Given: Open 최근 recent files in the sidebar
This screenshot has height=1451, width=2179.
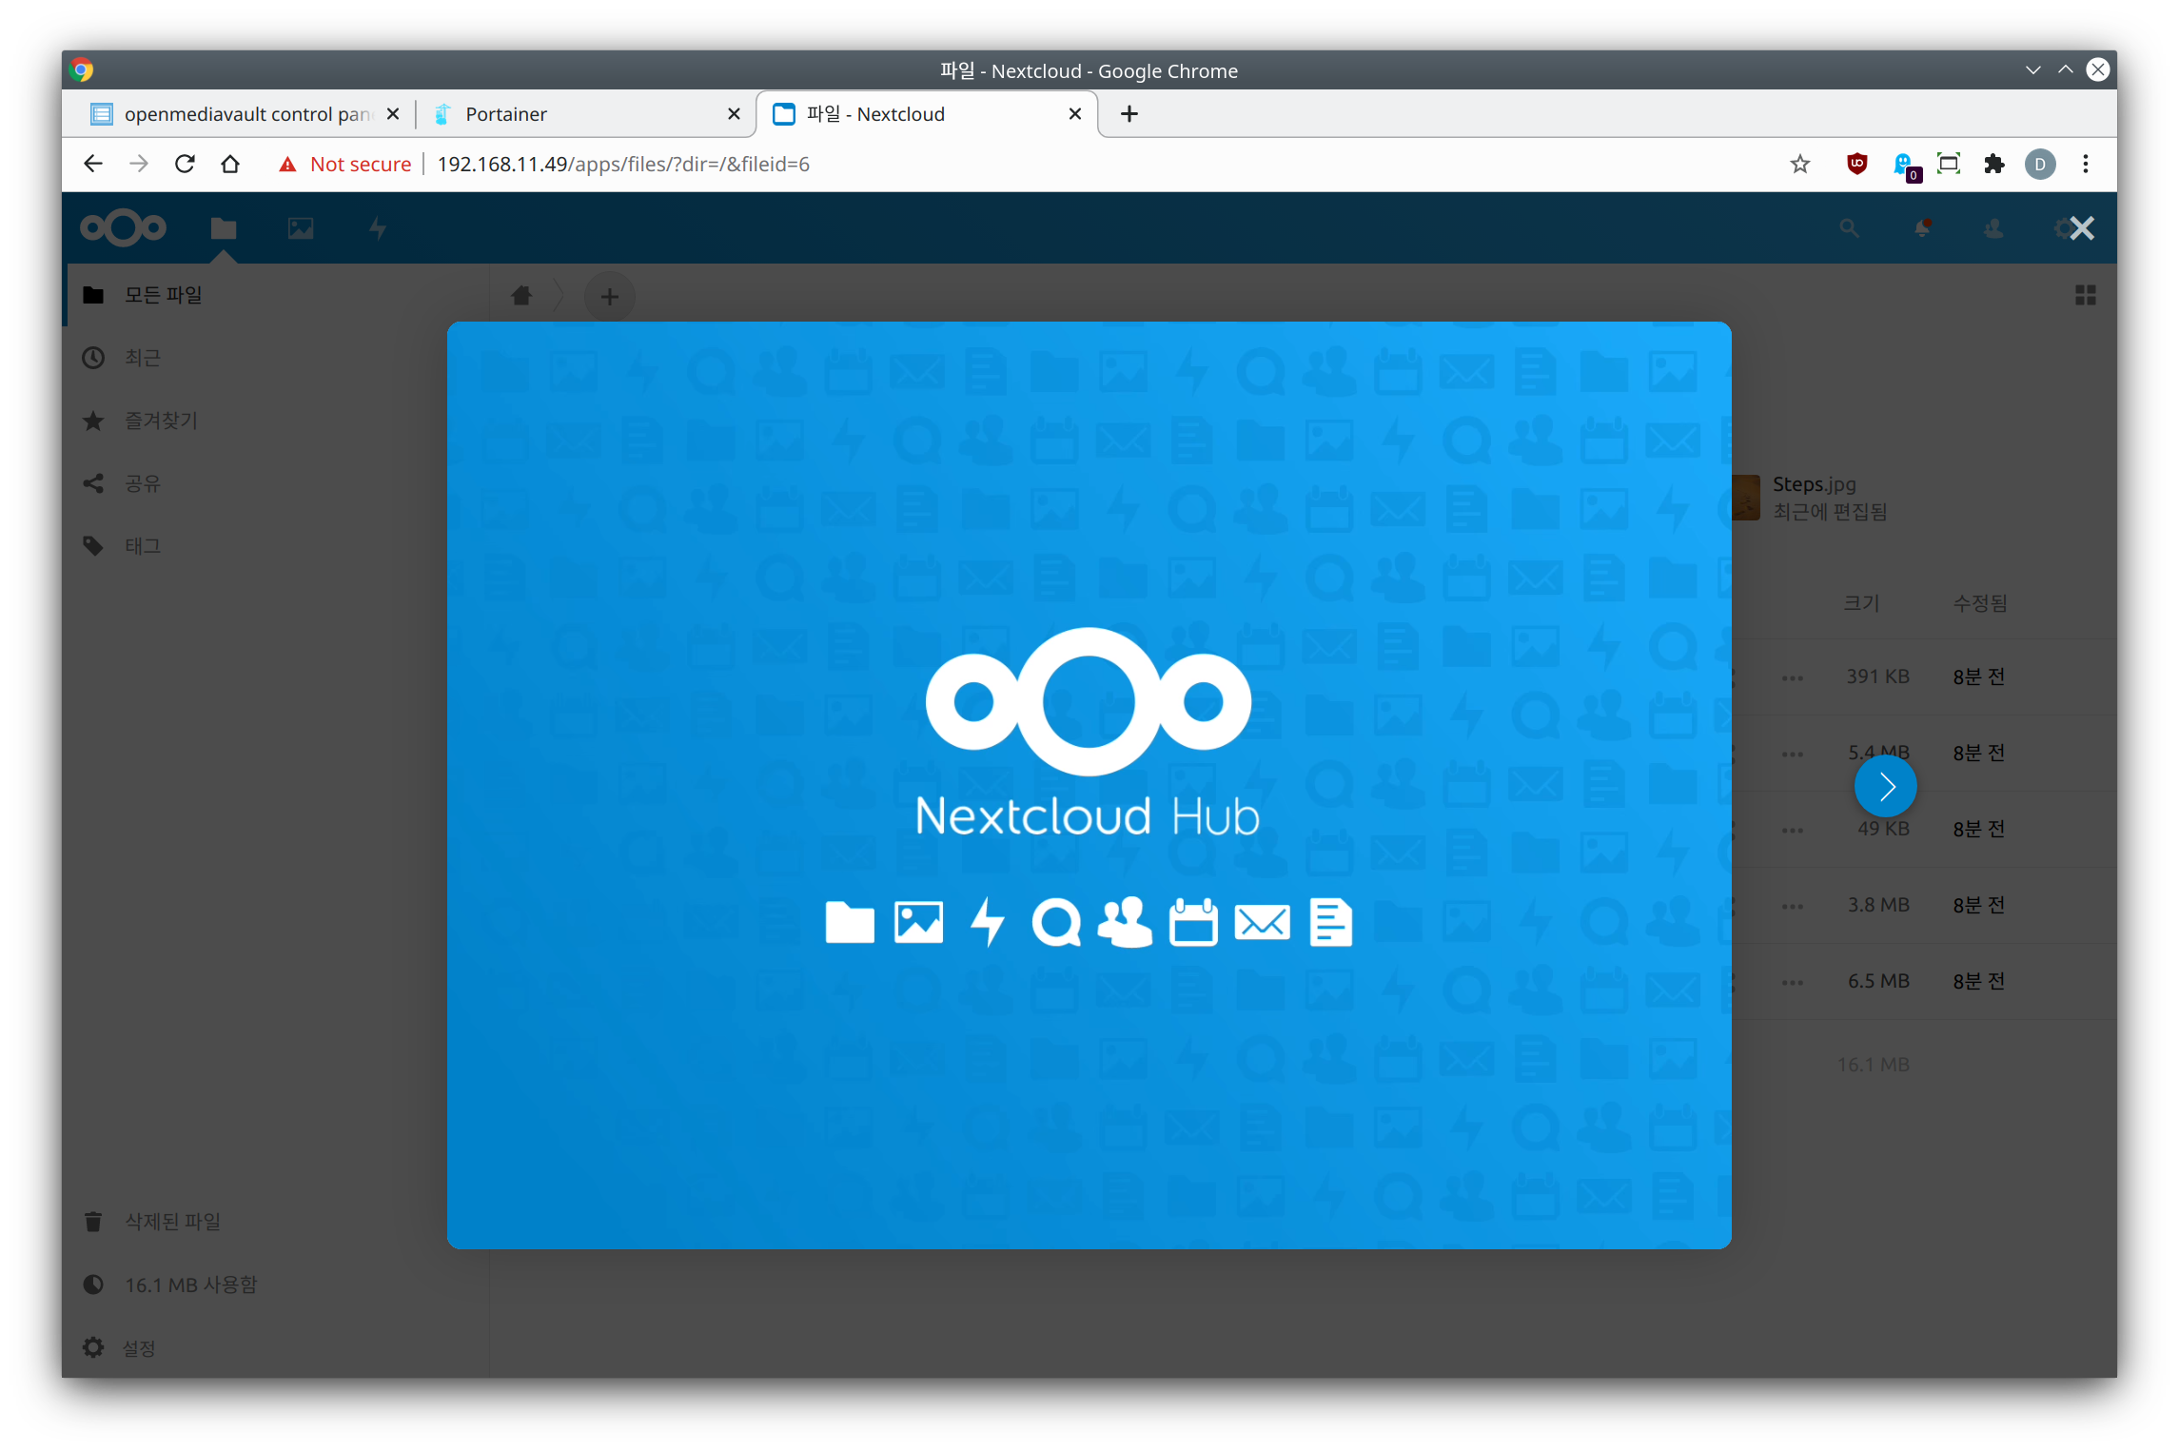Looking at the screenshot, I should point(143,358).
